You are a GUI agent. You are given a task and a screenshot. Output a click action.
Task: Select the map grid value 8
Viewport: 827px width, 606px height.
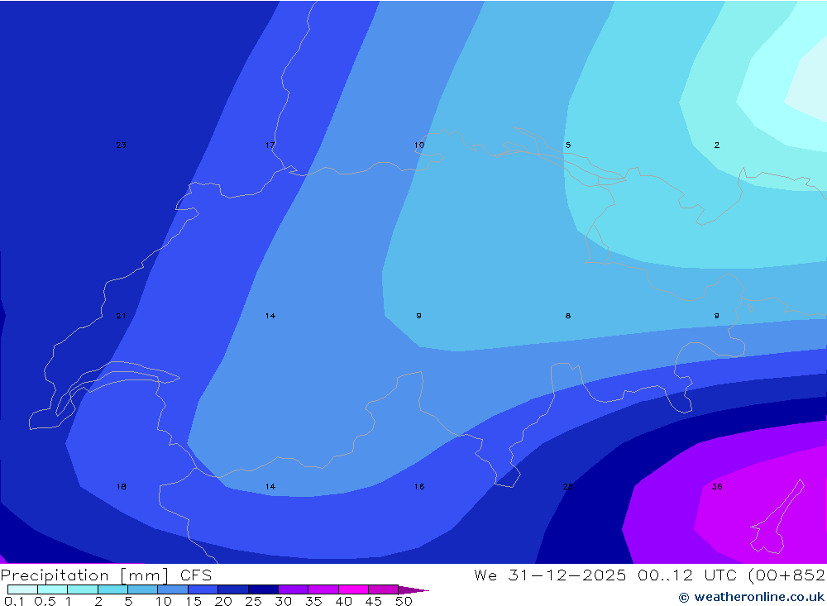[x=568, y=316]
